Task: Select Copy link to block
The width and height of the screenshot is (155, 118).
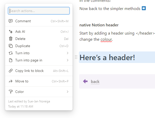Action: (x=39, y=71)
